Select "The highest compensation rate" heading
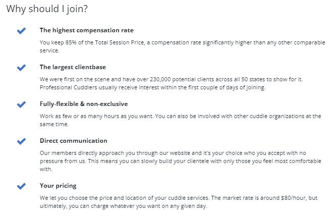 point(87,30)
